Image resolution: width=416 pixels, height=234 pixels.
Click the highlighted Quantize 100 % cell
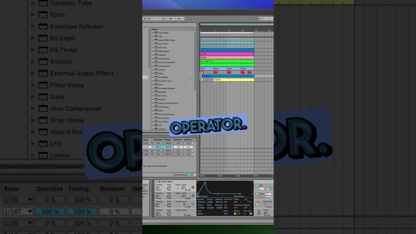click(158, 147)
